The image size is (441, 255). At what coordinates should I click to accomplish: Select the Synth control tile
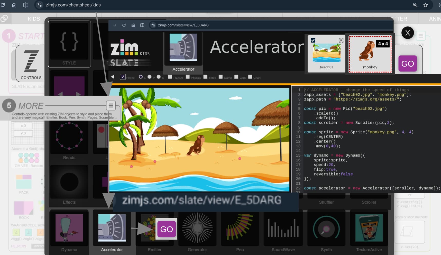coord(326,231)
